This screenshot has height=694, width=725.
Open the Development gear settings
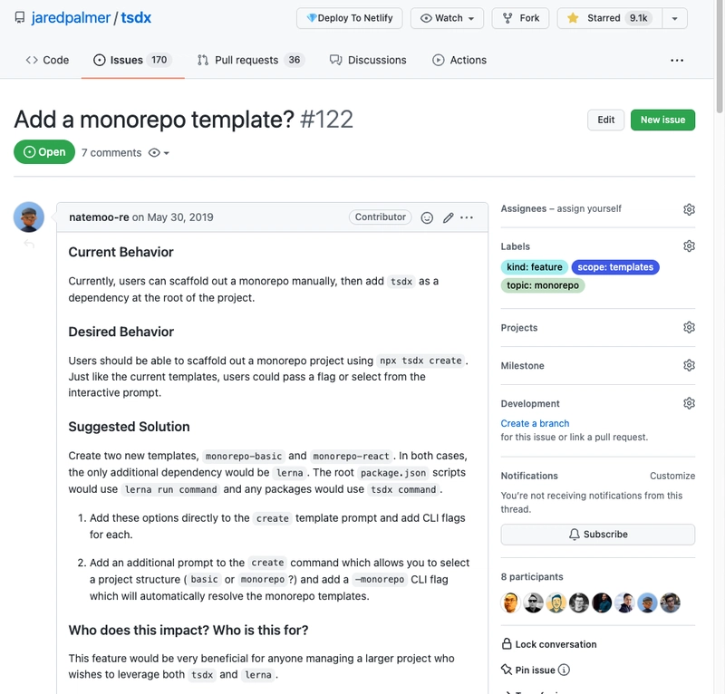[x=689, y=403]
